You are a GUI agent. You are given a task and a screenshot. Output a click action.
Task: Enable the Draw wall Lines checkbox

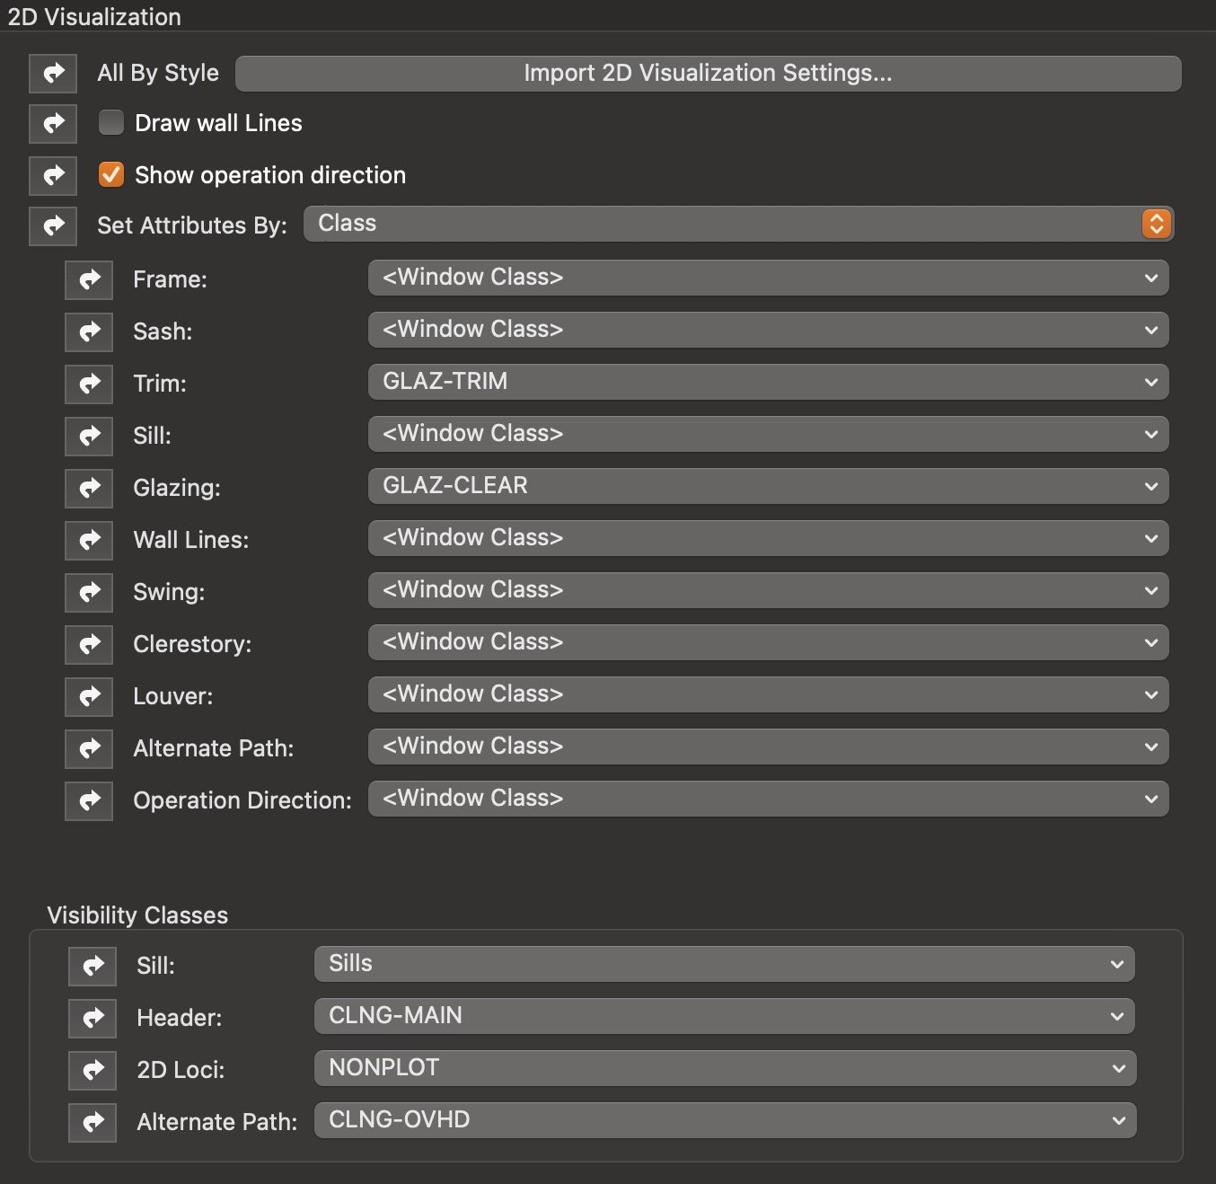(x=111, y=122)
